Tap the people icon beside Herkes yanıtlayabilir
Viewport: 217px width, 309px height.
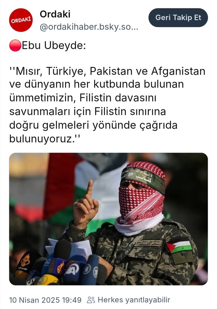pyautogui.click(x=91, y=300)
